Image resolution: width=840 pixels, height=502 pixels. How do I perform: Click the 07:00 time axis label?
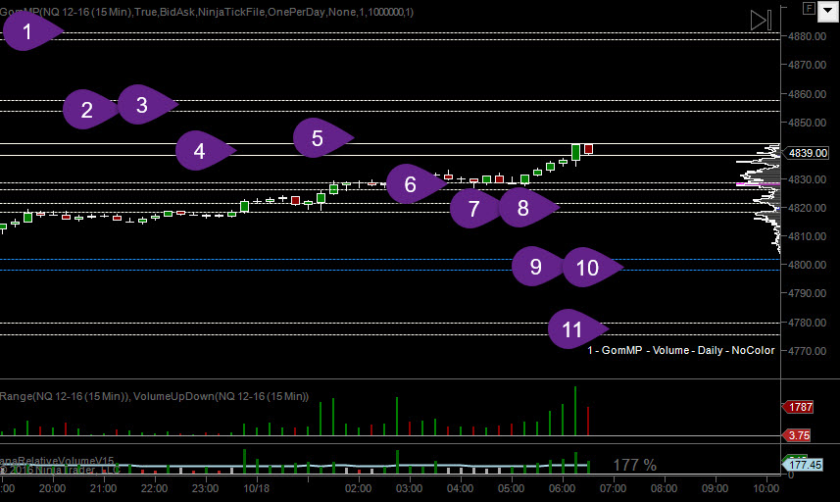pos(613,488)
